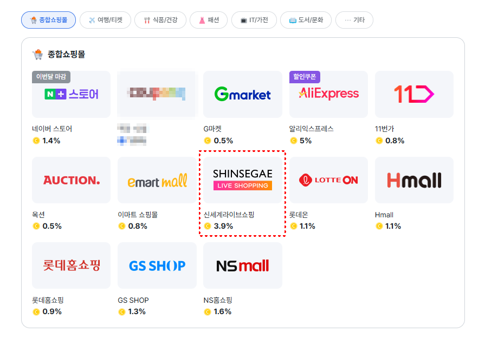Screen dimensions: 485x339
Task: Open the emart mall logo tile
Action: [157, 180]
